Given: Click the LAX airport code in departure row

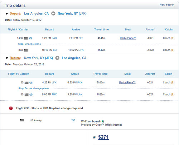Looking at the screenshot, I should pos(54,38).
